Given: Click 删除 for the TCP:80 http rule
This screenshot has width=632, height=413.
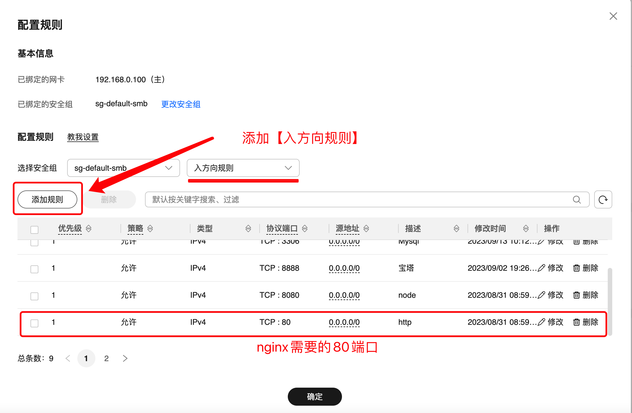Looking at the screenshot, I should [x=586, y=322].
